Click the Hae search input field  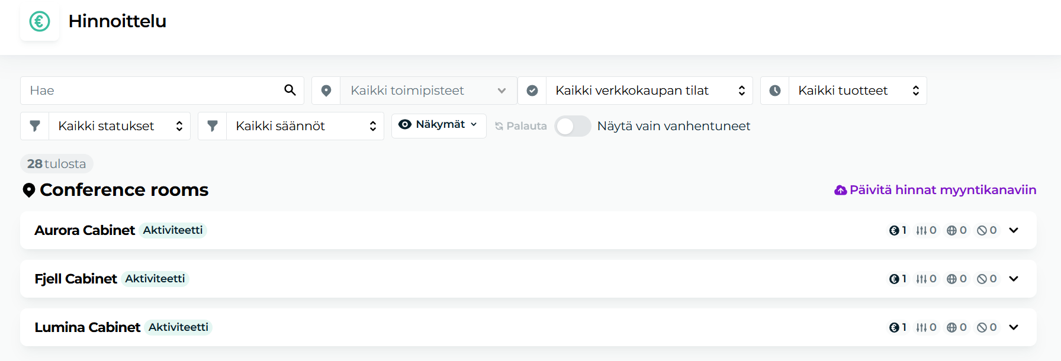click(153, 91)
